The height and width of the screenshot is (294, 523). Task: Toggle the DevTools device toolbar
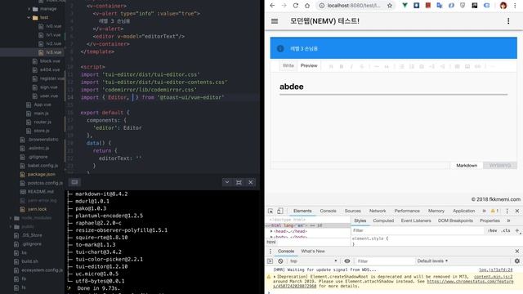280,211
